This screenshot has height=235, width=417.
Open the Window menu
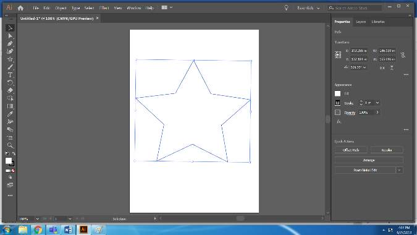[x=134, y=8]
